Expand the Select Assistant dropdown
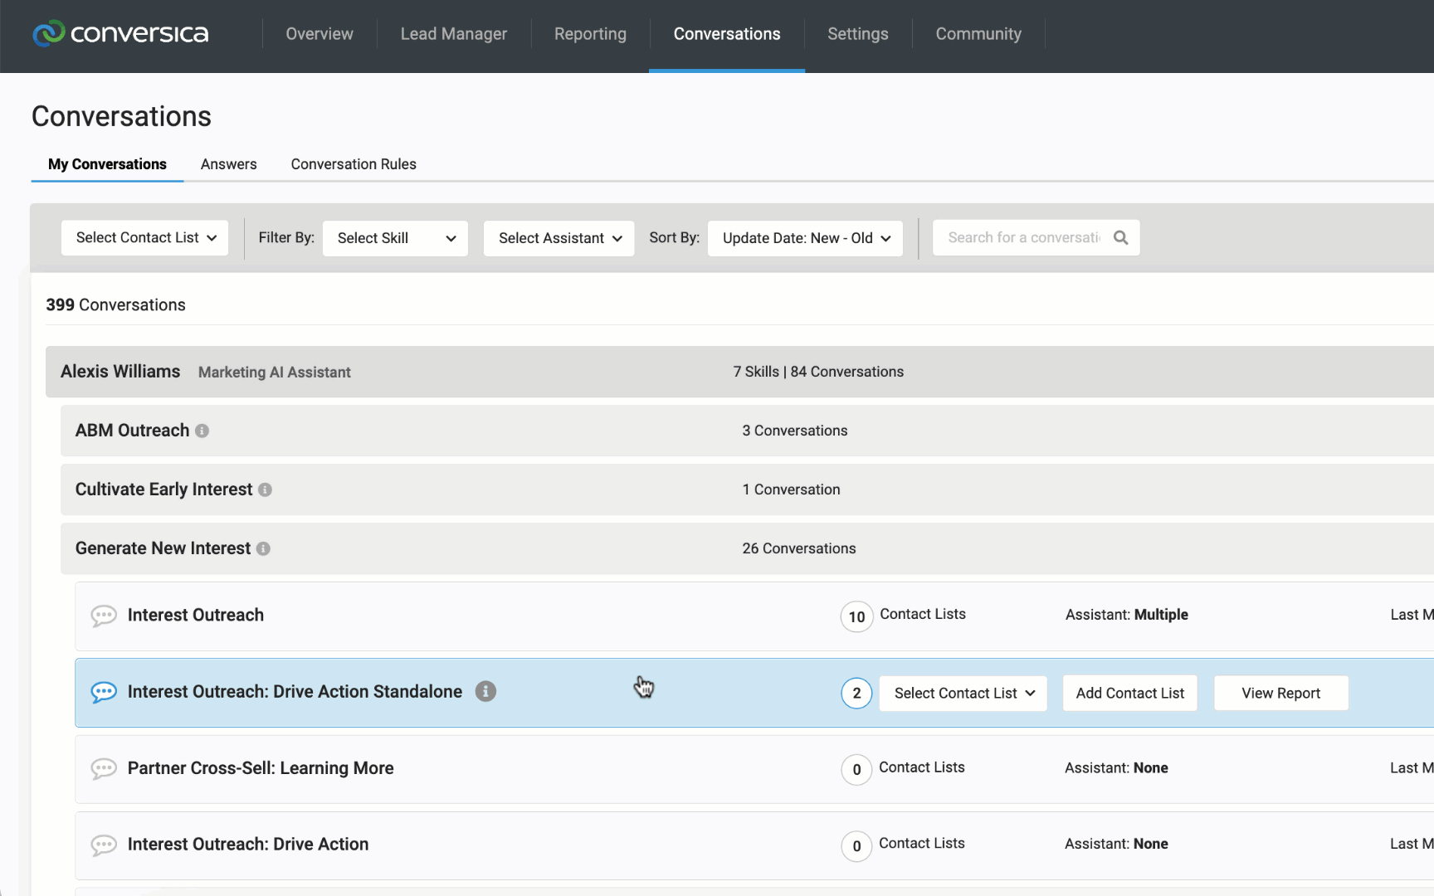Screen dimensions: 1434x896 coord(558,238)
